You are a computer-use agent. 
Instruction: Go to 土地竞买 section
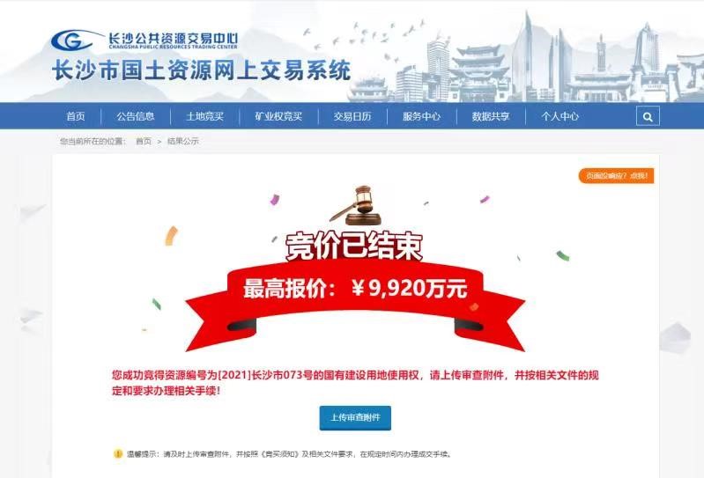coord(204,116)
